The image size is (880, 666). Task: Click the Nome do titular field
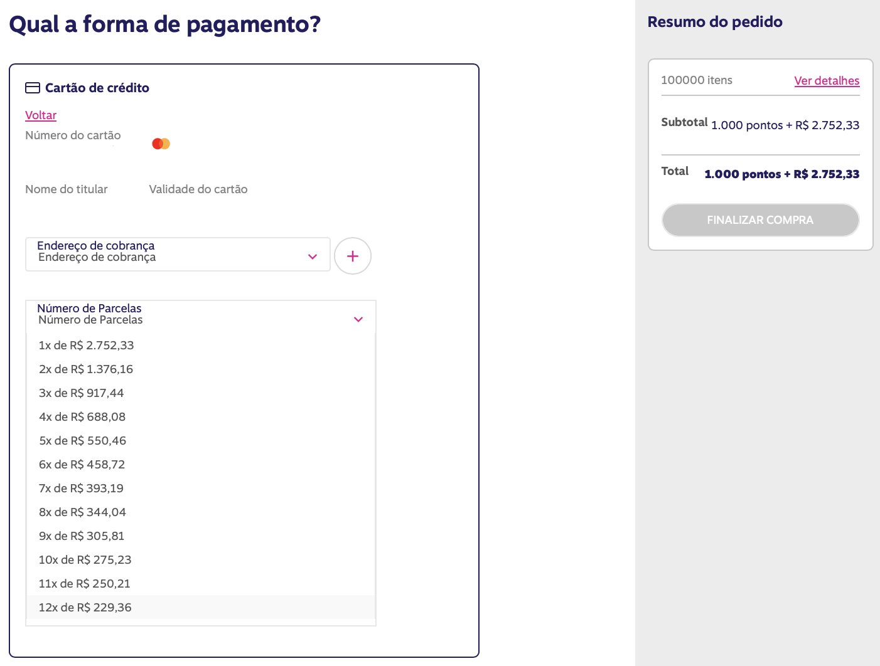pyautogui.click(x=67, y=189)
